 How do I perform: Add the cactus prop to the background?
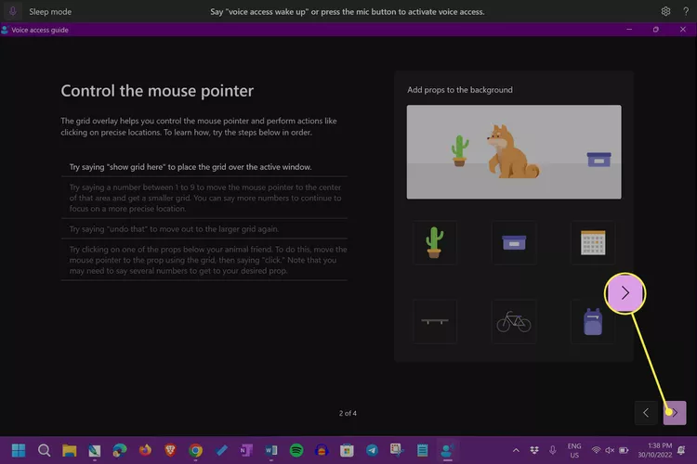point(434,242)
